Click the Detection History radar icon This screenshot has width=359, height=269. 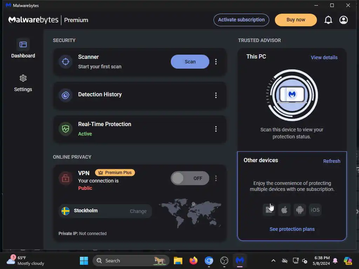click(66, 95)
